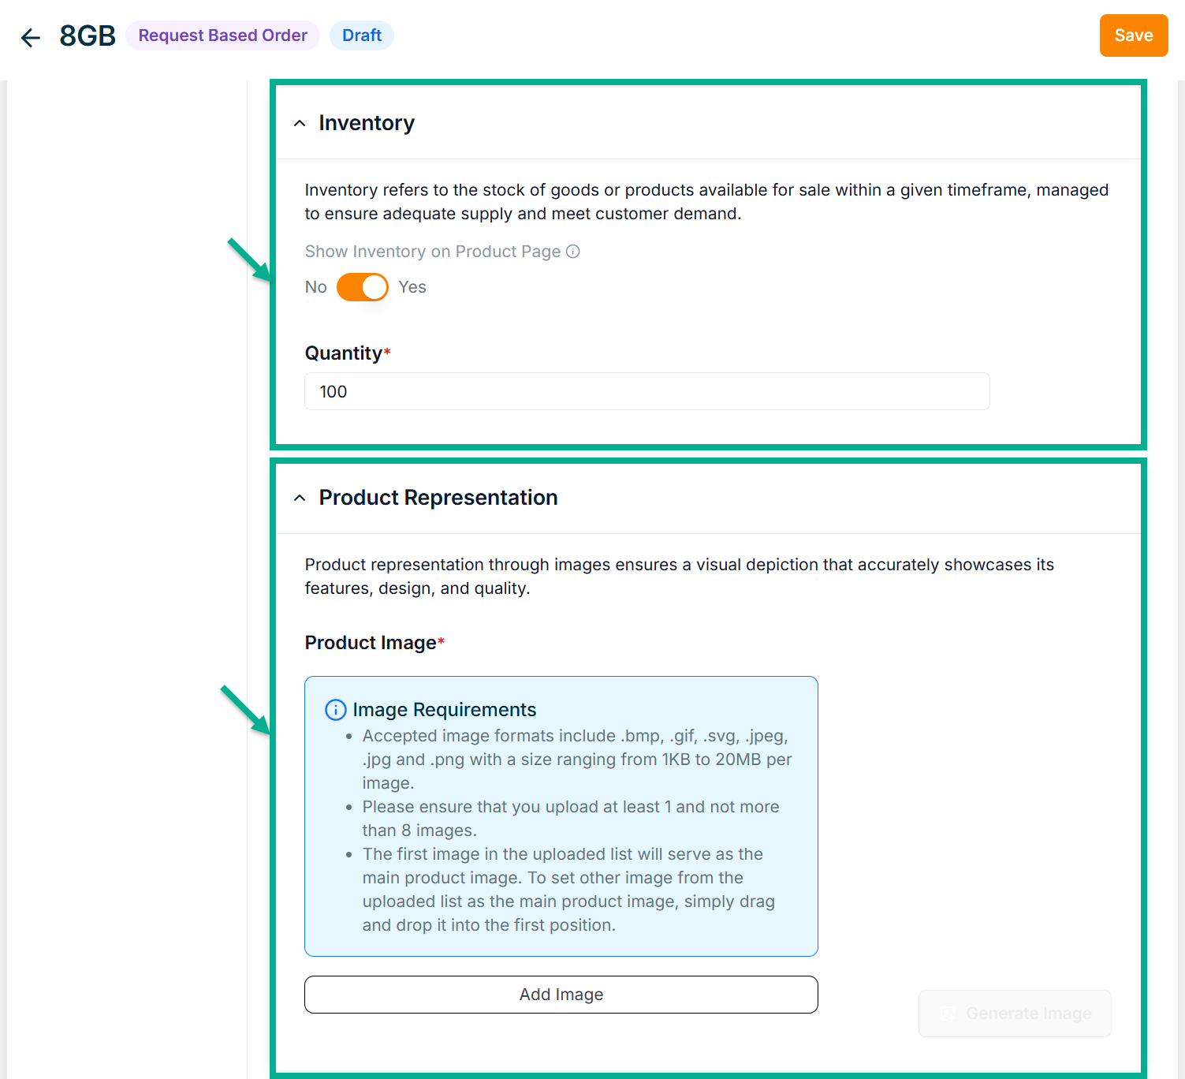Click the green arrow pointing at Inventory section

[x=249, y=259]
